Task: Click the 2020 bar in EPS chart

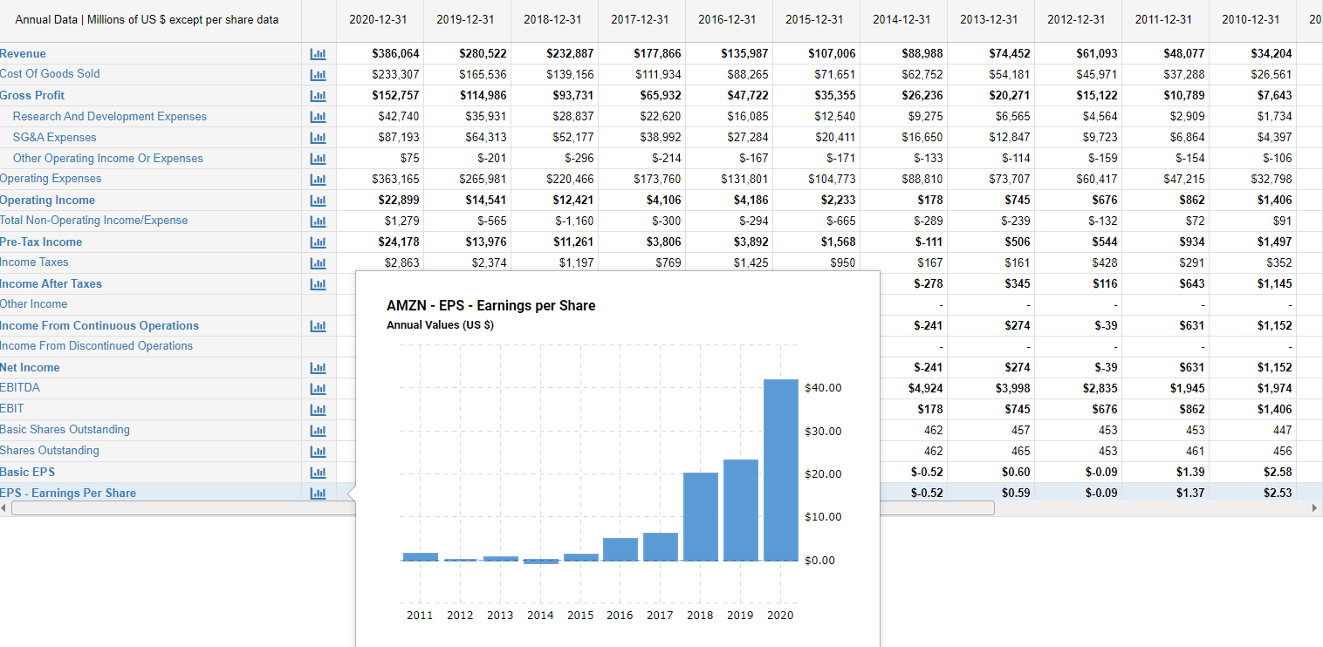Action: [781, 469]
